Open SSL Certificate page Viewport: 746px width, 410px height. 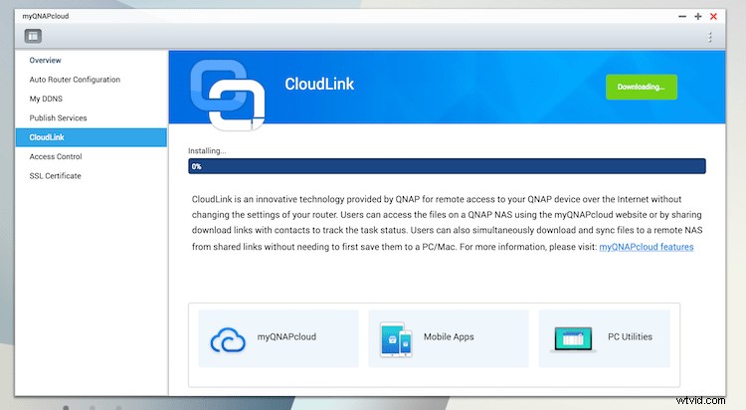[91, 176]
